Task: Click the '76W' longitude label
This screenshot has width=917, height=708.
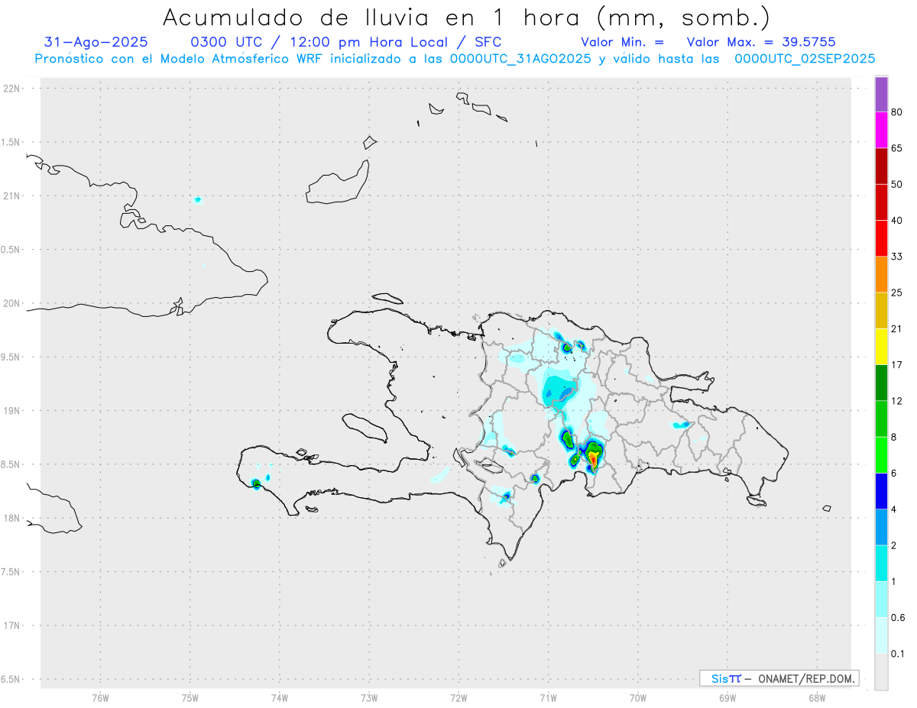Action: [100, 697]
